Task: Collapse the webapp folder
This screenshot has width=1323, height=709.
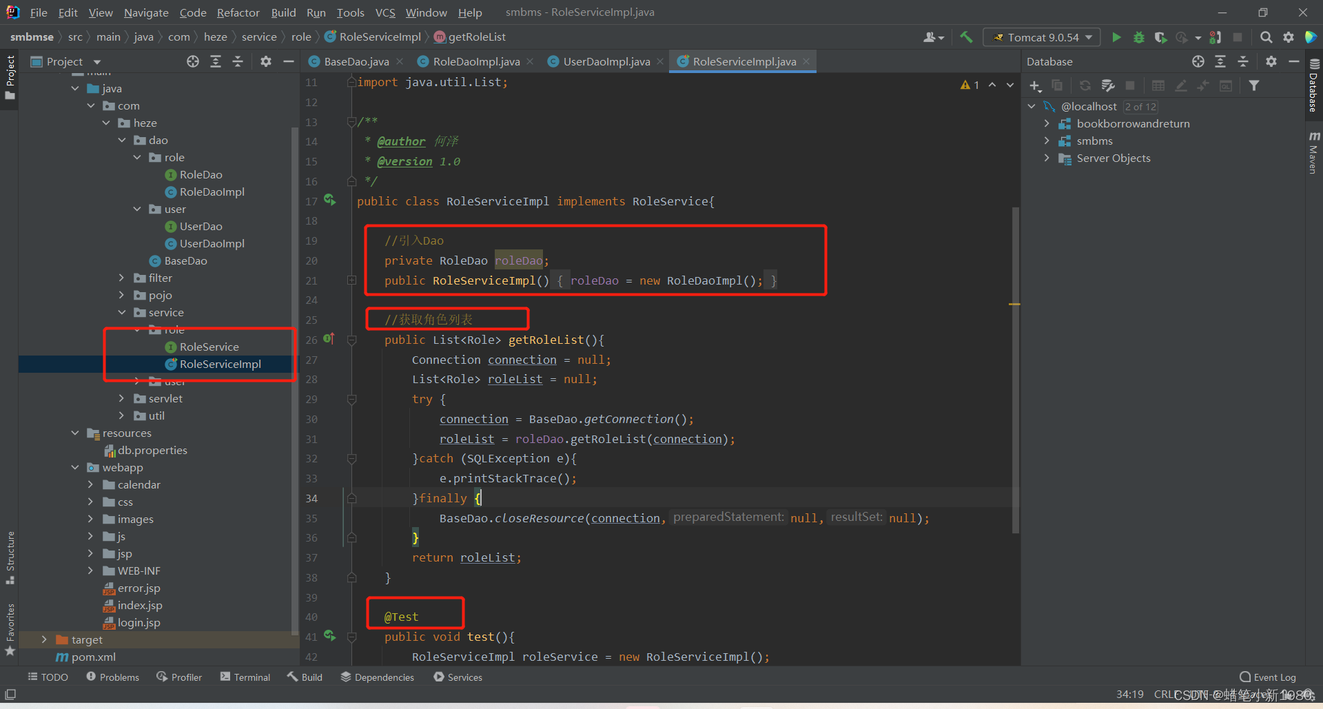Action: [75, 467]
